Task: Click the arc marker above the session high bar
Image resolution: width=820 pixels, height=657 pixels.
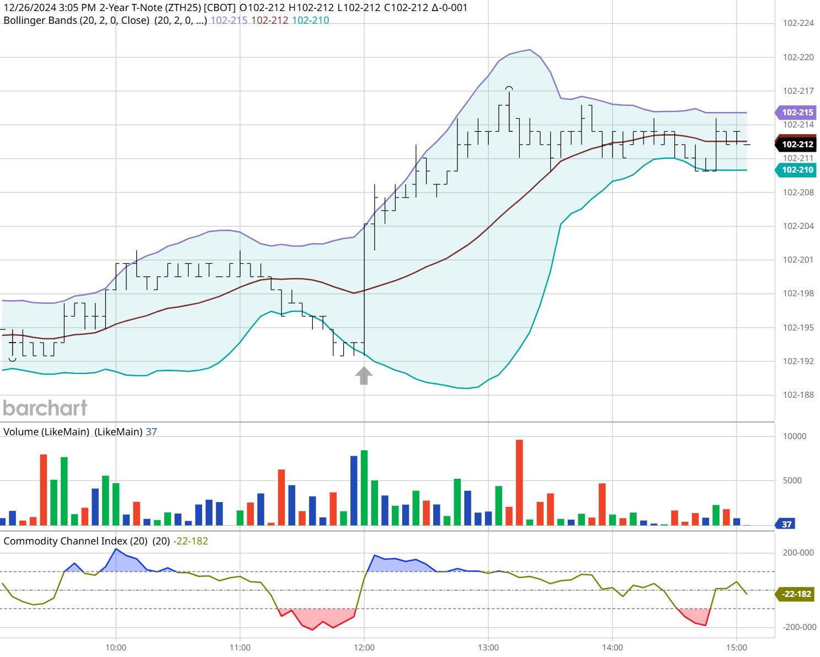Action: click(x=509, y=88)
